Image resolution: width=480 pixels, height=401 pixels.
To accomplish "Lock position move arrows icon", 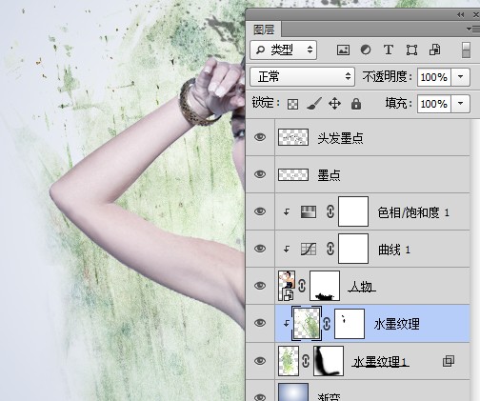I will 334,104.
